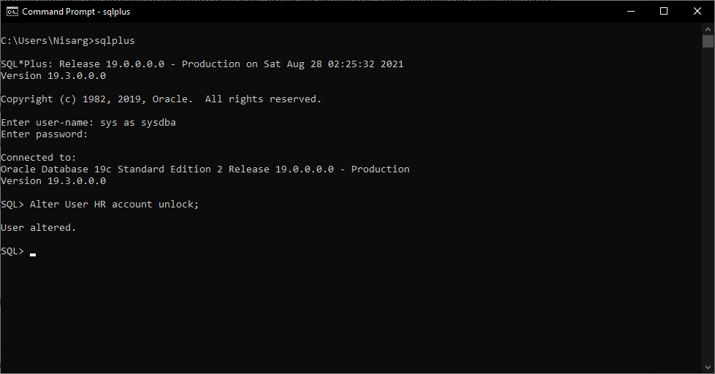The width and height of the screenshot is (715, 374).
Task: Click the "User altered." output message
Action: [38, 228]
